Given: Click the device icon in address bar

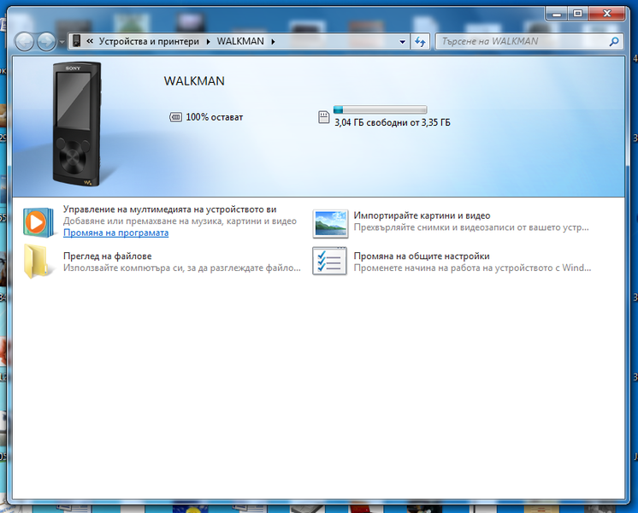Looking at the screenshot, I should coord(76,41).
